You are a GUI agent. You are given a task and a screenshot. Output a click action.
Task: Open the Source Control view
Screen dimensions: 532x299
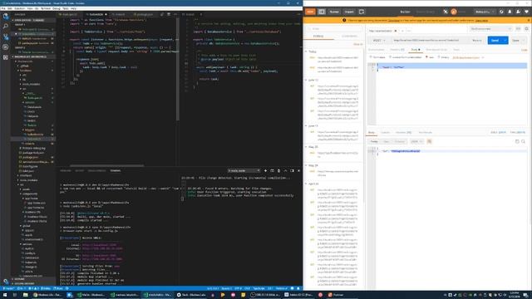tap(6, 37)
